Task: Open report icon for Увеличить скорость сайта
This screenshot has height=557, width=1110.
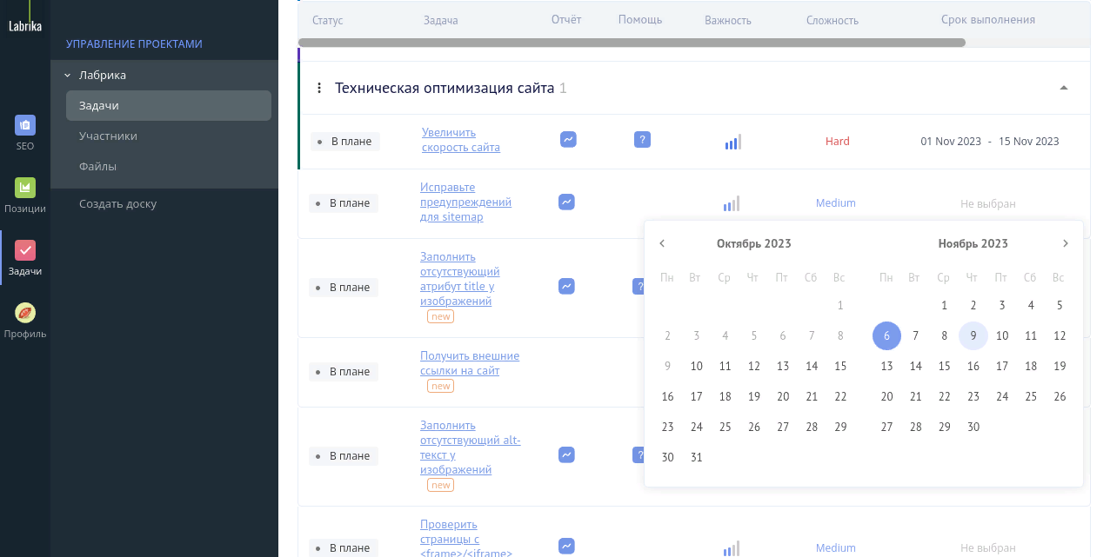Action: (x=568, y=139)
